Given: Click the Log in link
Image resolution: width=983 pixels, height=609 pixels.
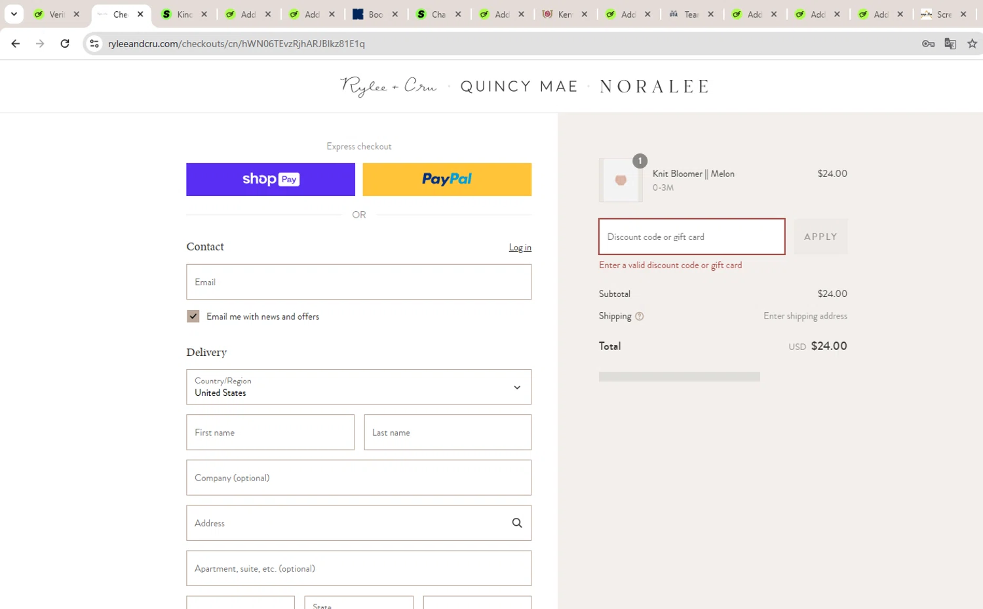Looking at the screenshot, I should click(x=520, y=247).
